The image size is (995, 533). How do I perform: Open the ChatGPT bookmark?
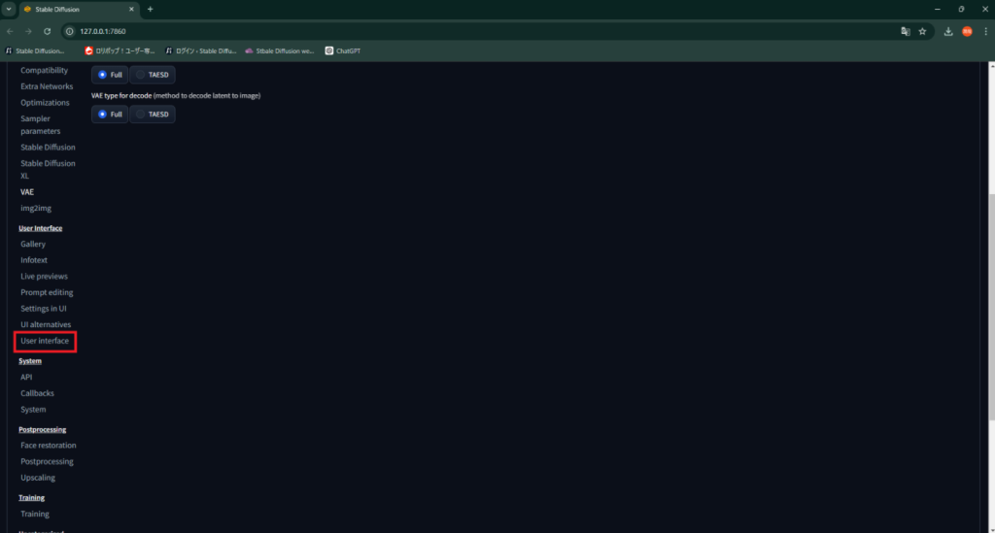tap(342, 50)
